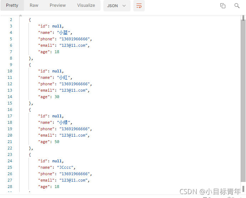
Task: Click the name value "小蓝"
Action: (x=63, y=32)
